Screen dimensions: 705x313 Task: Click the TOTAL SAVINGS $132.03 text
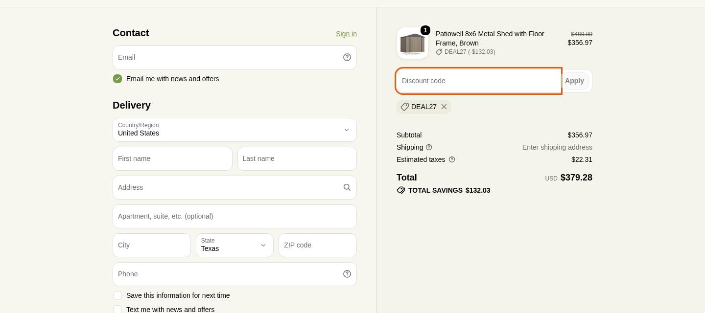tap(449, 190)
